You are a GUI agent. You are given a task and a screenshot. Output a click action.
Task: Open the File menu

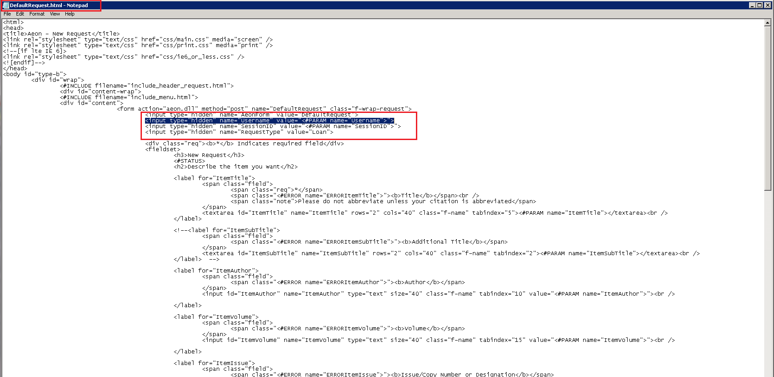tap(7, 14)
